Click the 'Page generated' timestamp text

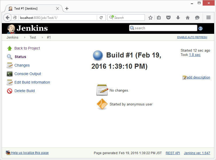pos(128,153)
